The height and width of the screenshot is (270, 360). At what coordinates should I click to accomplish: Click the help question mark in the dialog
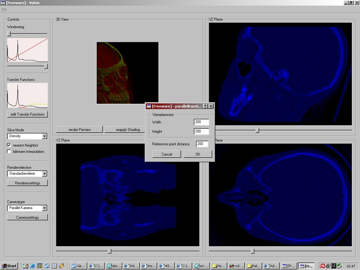pyautogui.click(x=205, y=106)
